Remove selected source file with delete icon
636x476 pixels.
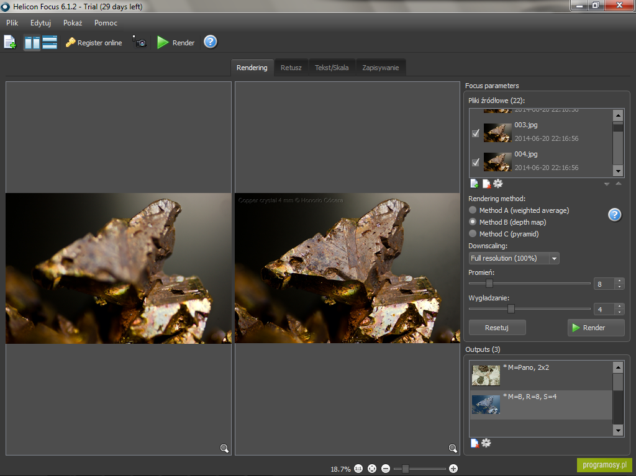point(486,184)
